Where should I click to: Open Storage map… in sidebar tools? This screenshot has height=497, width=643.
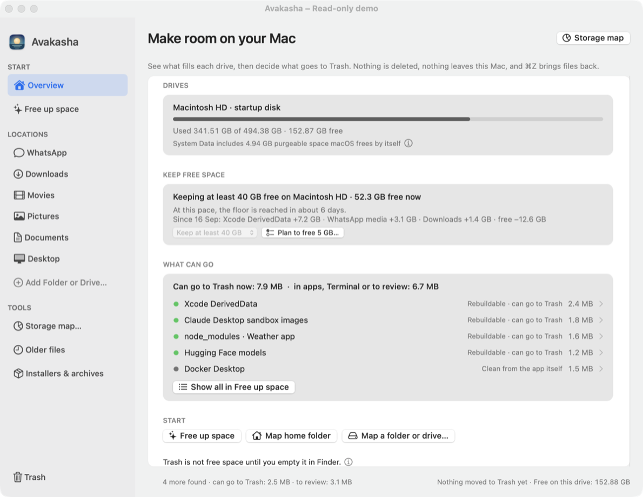(x=68, y=326)
